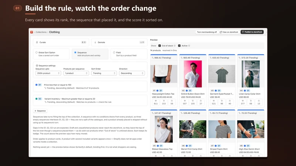Open Linen Camp Collar Shirt product image
Viewport: 296px width, 166px height.
tap(251, 74)
